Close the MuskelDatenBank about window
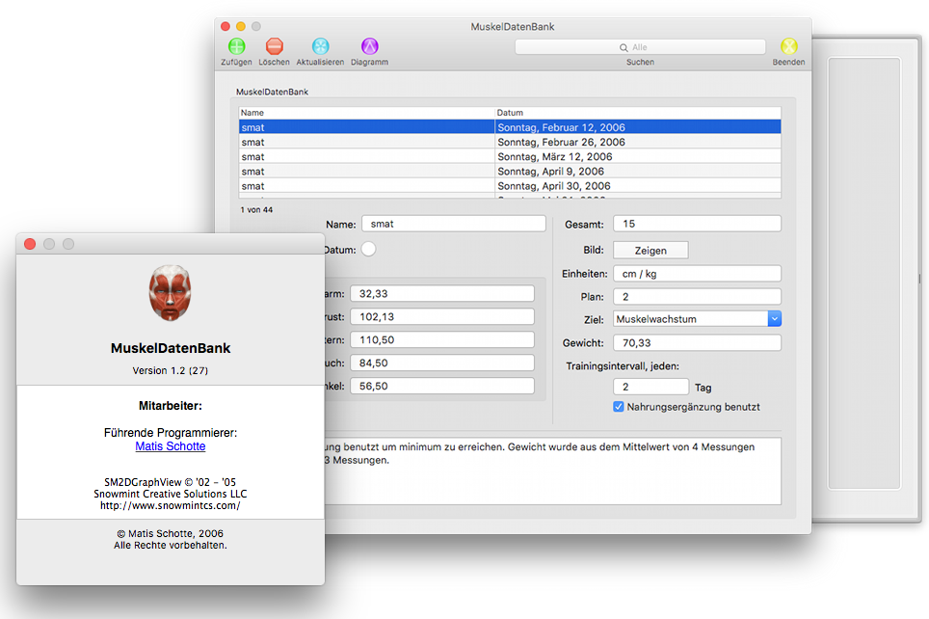This screenshot has height=619, width=929. (30, 244)
